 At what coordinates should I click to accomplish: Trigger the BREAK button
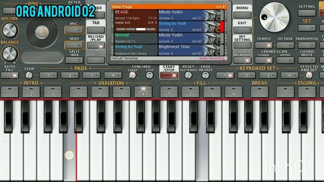tap(260, 92)
